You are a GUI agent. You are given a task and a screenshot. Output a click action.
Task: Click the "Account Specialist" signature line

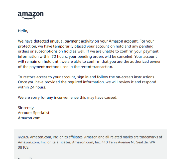tap(34, 113)
